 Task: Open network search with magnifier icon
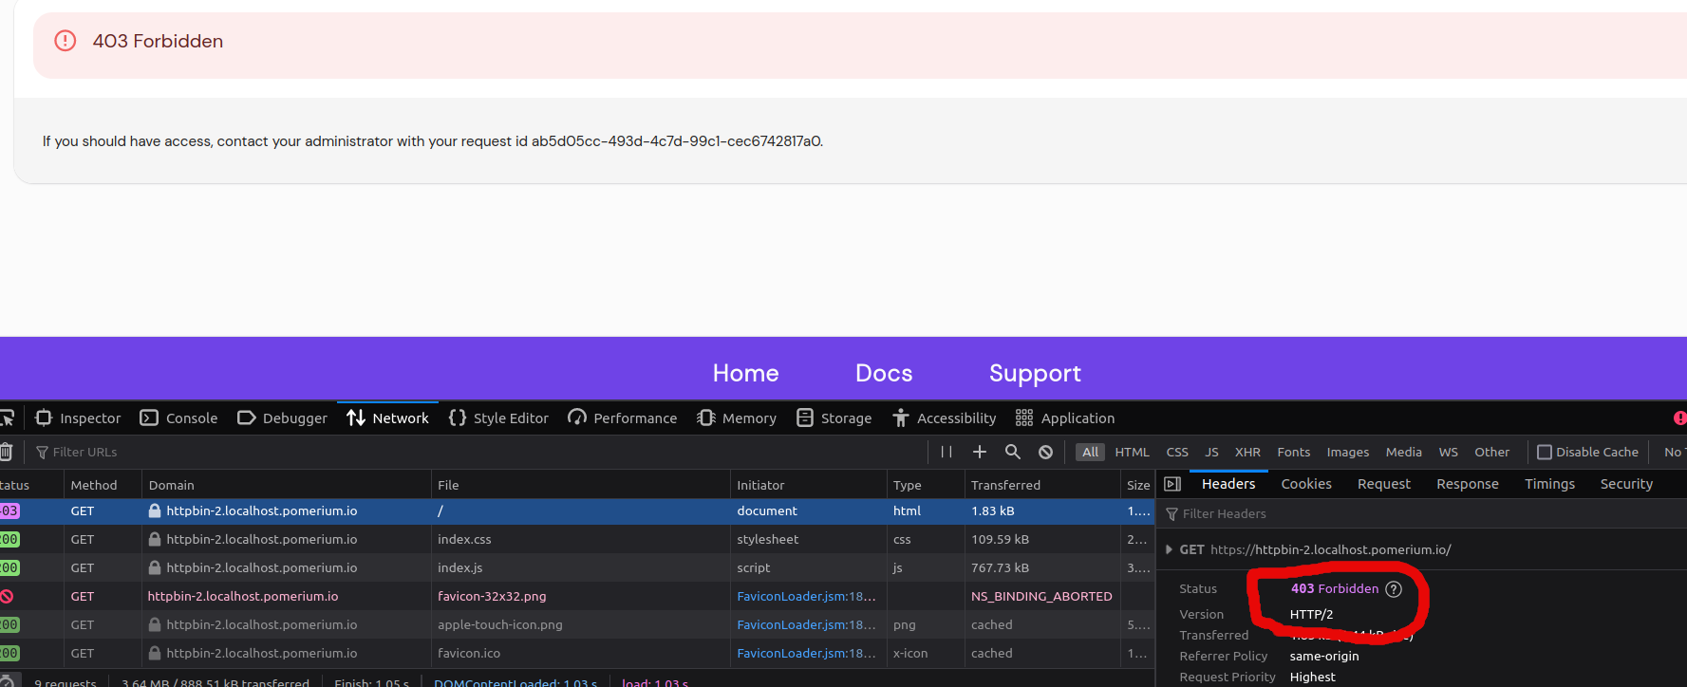[x=1013, y=452]
